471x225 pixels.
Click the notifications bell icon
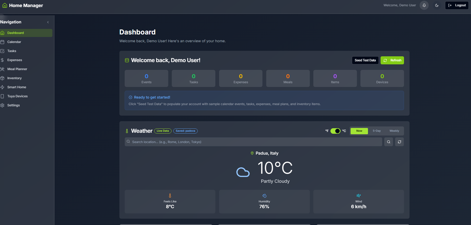click(x=424, y=5)
